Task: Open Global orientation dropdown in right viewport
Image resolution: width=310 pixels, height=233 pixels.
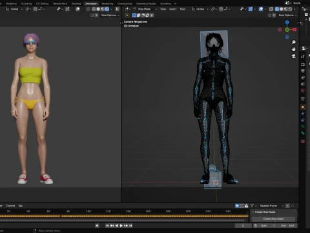Action: (200, 9)
